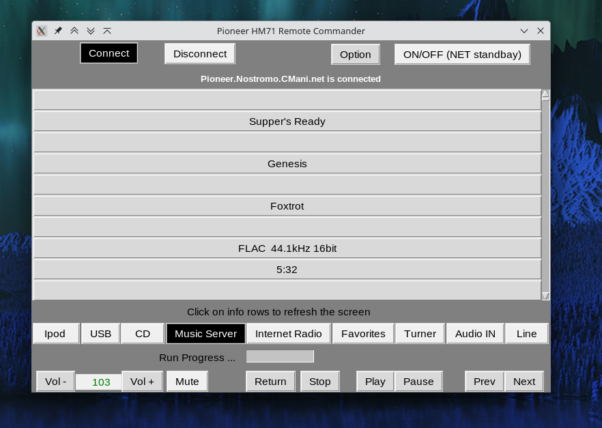Click the Connect button
The height and width of the screenshot is (428, 602).
click(109, 53)
